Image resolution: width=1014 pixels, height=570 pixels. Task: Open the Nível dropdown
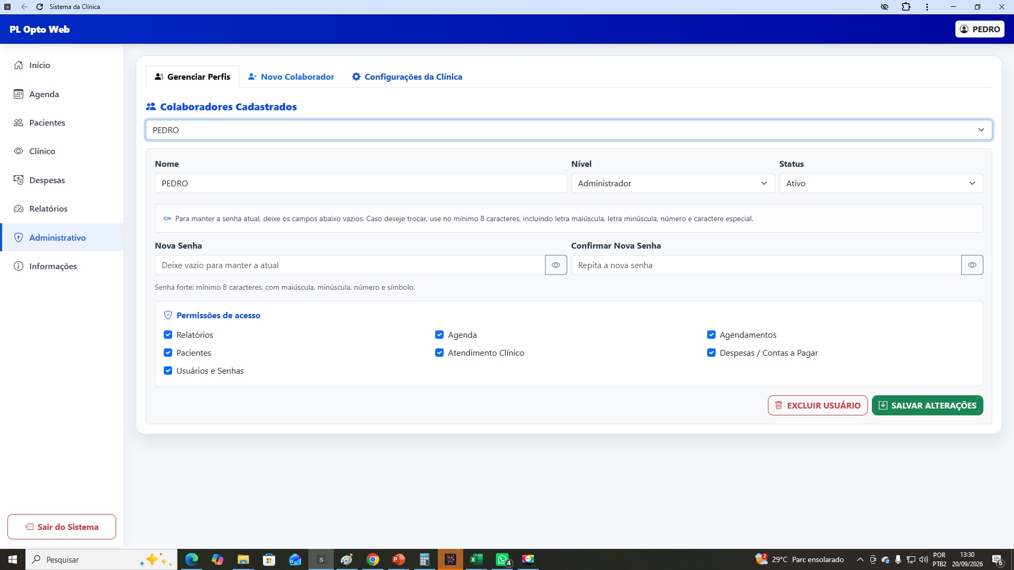pyautogui.click(x=673, y=183)
